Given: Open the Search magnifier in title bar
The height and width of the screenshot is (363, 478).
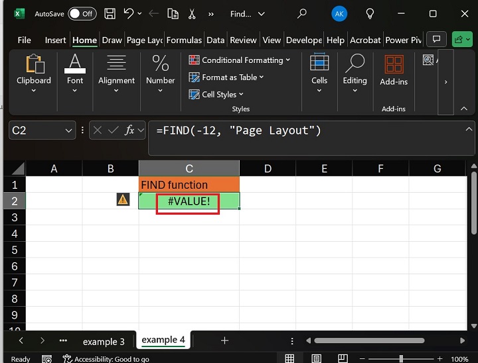Looking at the screenshot, I should (302, 13).
